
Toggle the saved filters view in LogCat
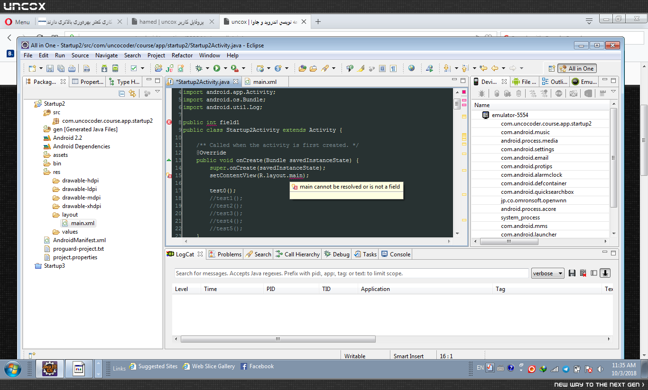594,273
